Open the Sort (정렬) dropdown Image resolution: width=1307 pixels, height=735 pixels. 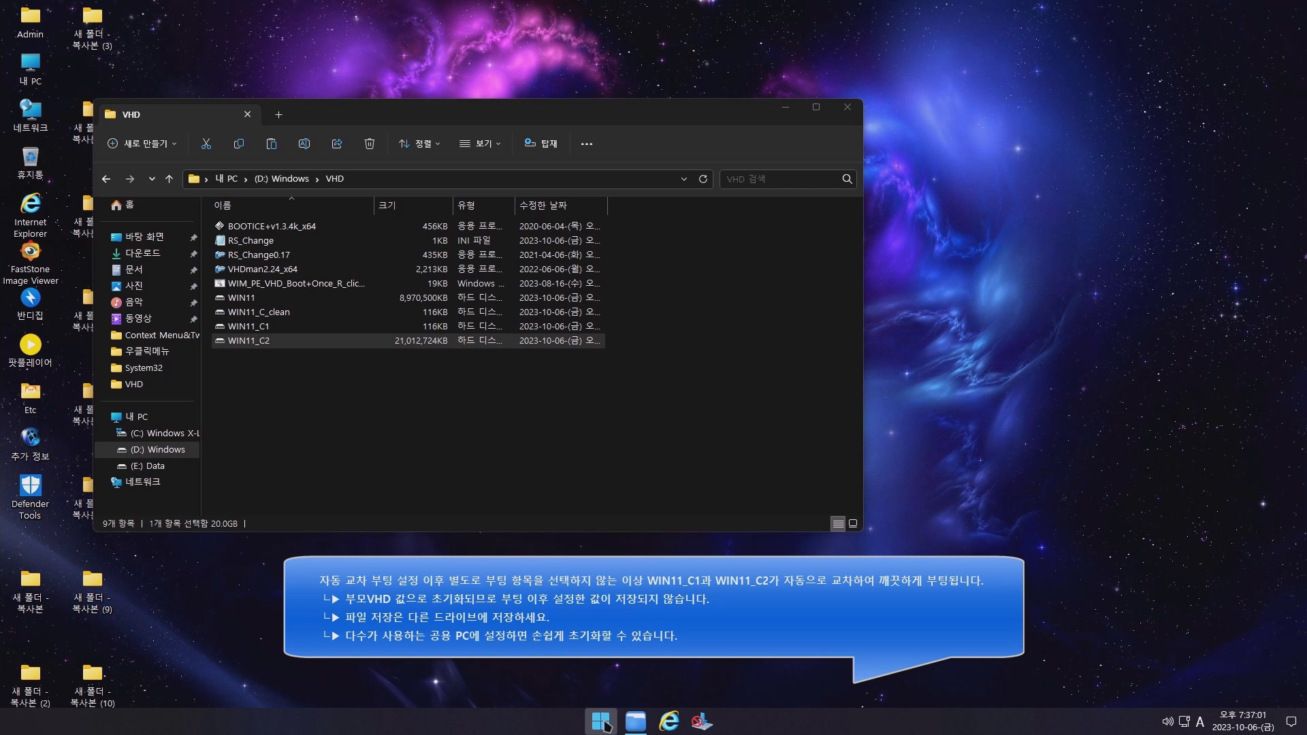tap(419, 144)
